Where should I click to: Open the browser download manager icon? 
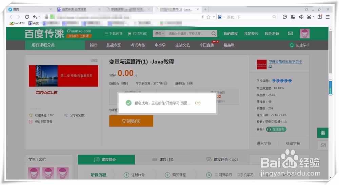coord(320,17)
